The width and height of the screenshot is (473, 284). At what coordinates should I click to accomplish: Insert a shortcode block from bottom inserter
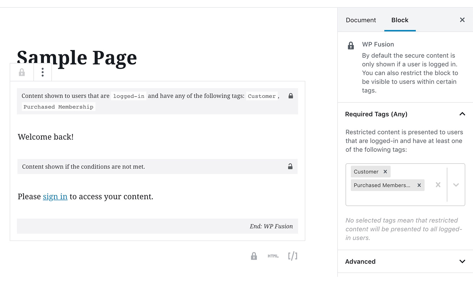click(293, 256)
